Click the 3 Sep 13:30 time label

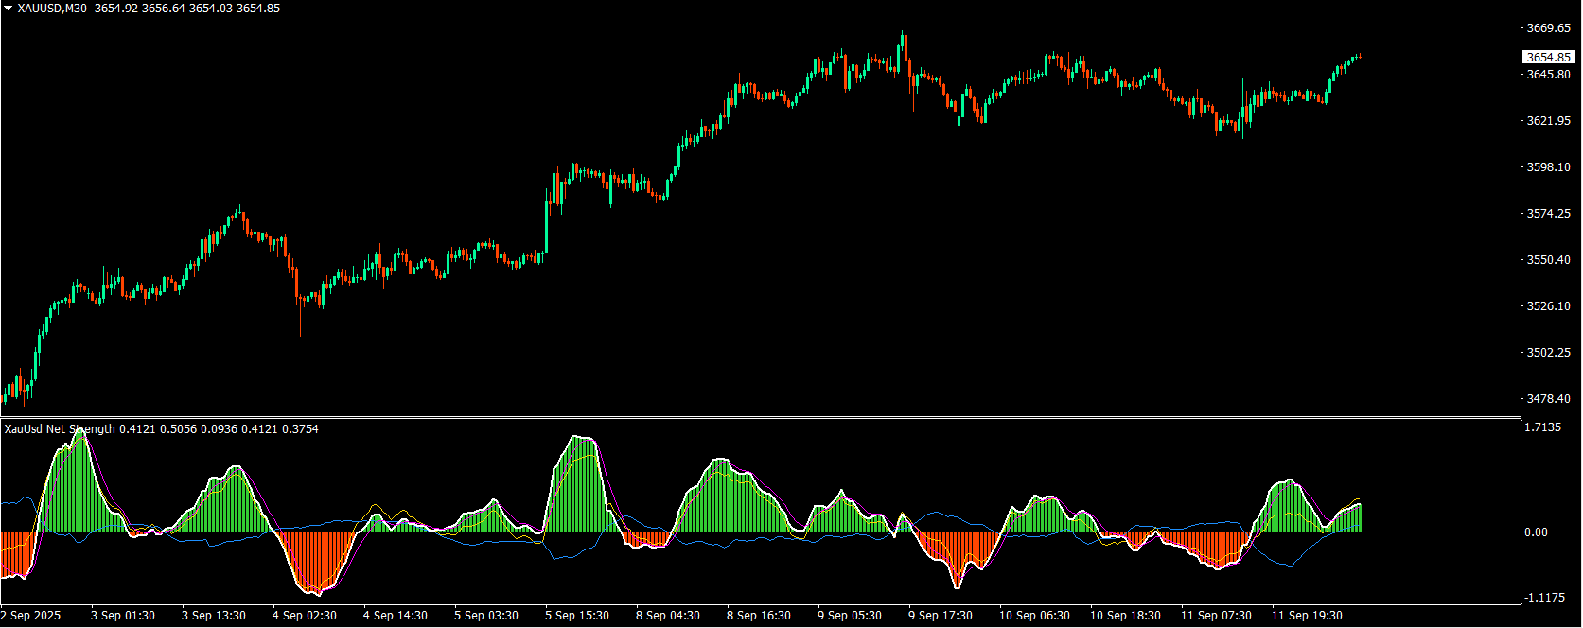(214, 616)
